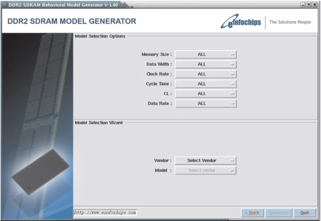Click the Back button
This screenshot has width=321, height=221.
(252, 213)
